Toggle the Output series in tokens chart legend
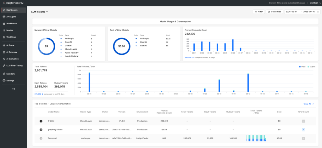The height and width of the screenshot is (148, 322). (x=311, y=67)
